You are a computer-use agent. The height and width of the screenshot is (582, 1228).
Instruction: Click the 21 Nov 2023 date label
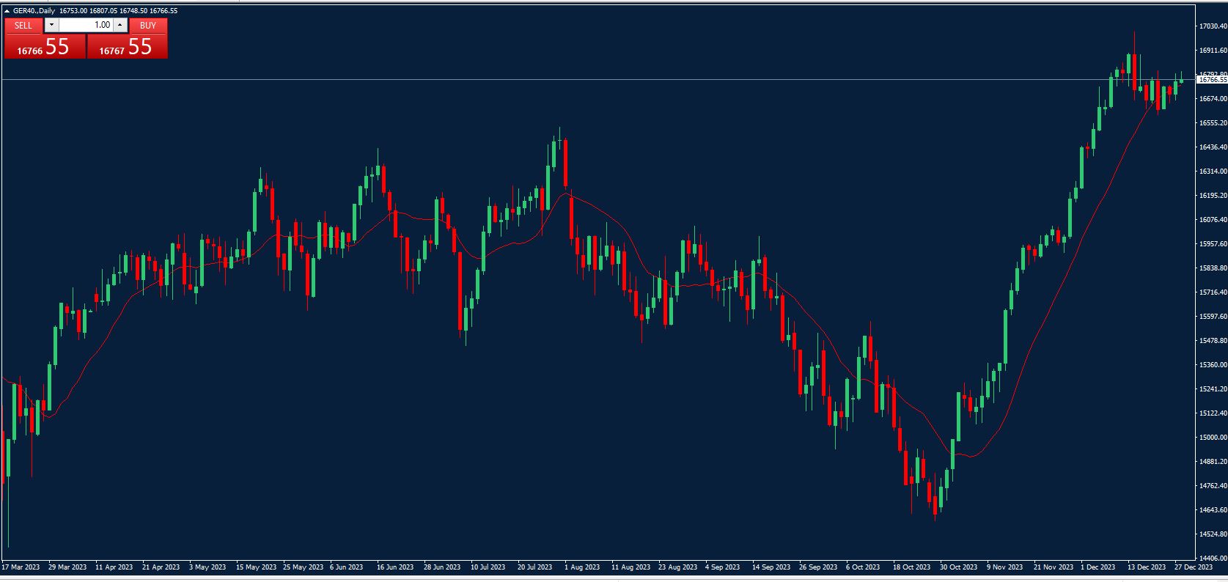click(1053, 567)
